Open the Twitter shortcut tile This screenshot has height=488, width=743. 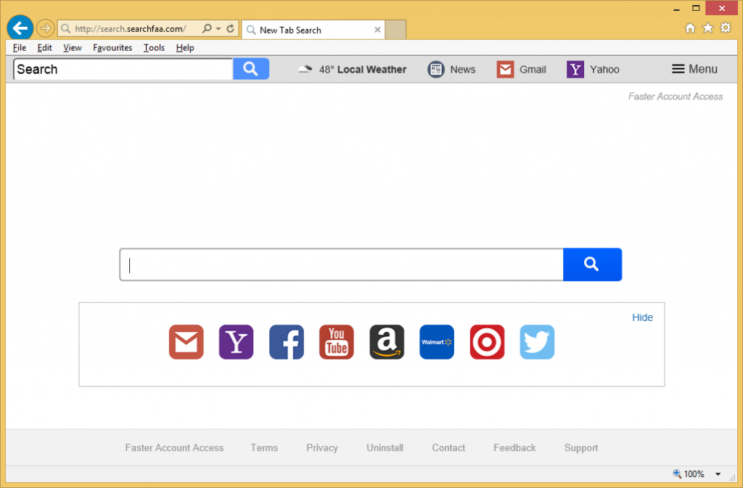point(537,342)
